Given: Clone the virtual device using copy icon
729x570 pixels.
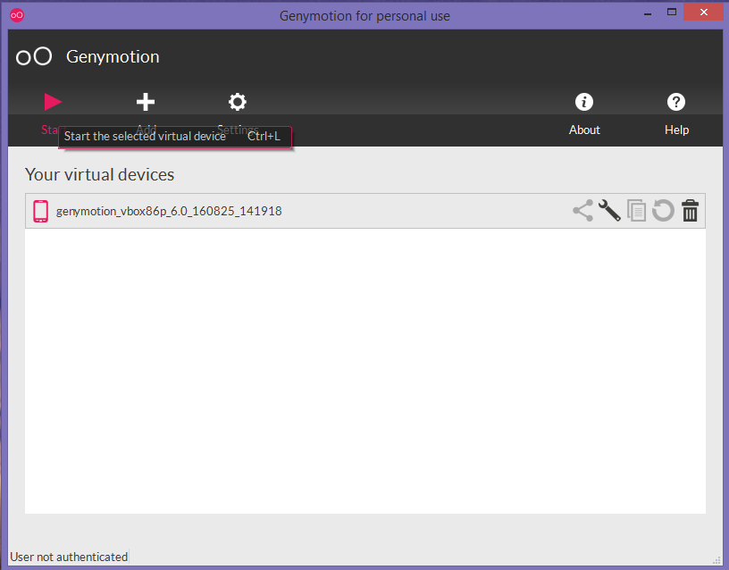Looking at the screenshot, I should (636, 211).
